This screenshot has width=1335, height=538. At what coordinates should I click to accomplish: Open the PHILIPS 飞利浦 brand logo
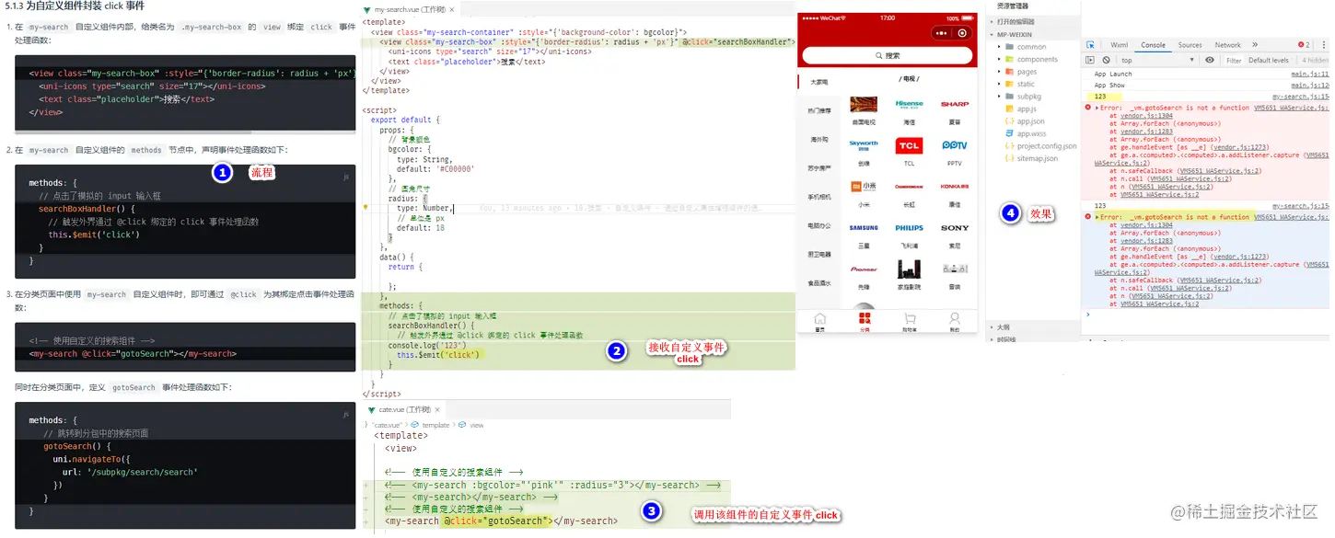(x=910, y=228)
